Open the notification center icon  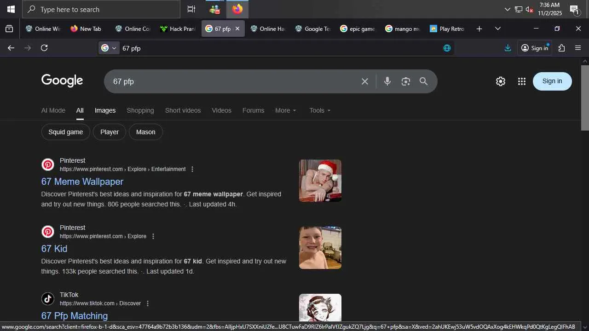click(574, 9)
